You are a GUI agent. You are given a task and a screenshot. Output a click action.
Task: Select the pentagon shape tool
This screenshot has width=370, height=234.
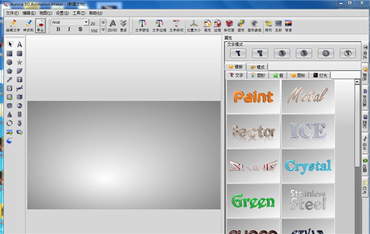[x=9, y=71]
